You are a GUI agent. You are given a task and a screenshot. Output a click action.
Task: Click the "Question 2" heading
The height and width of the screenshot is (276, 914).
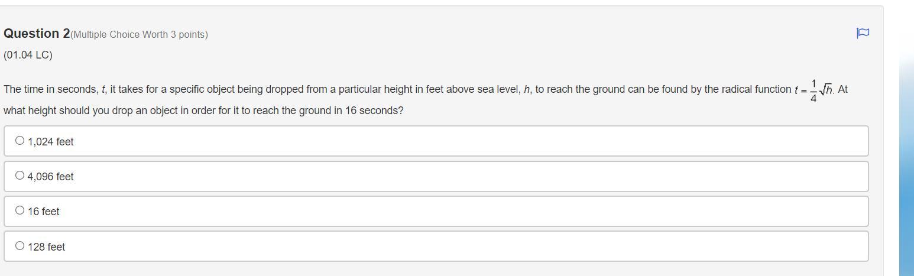coord(37,34)
